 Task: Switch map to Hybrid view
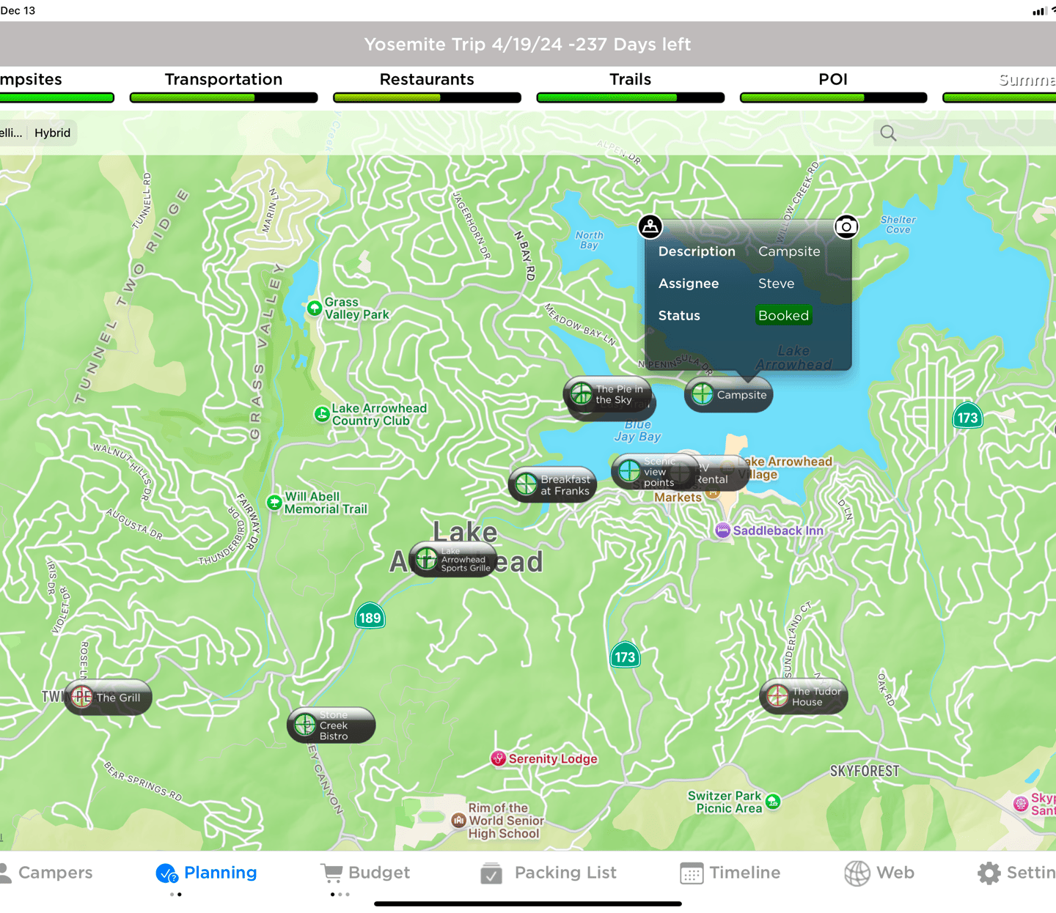(53, 133)
